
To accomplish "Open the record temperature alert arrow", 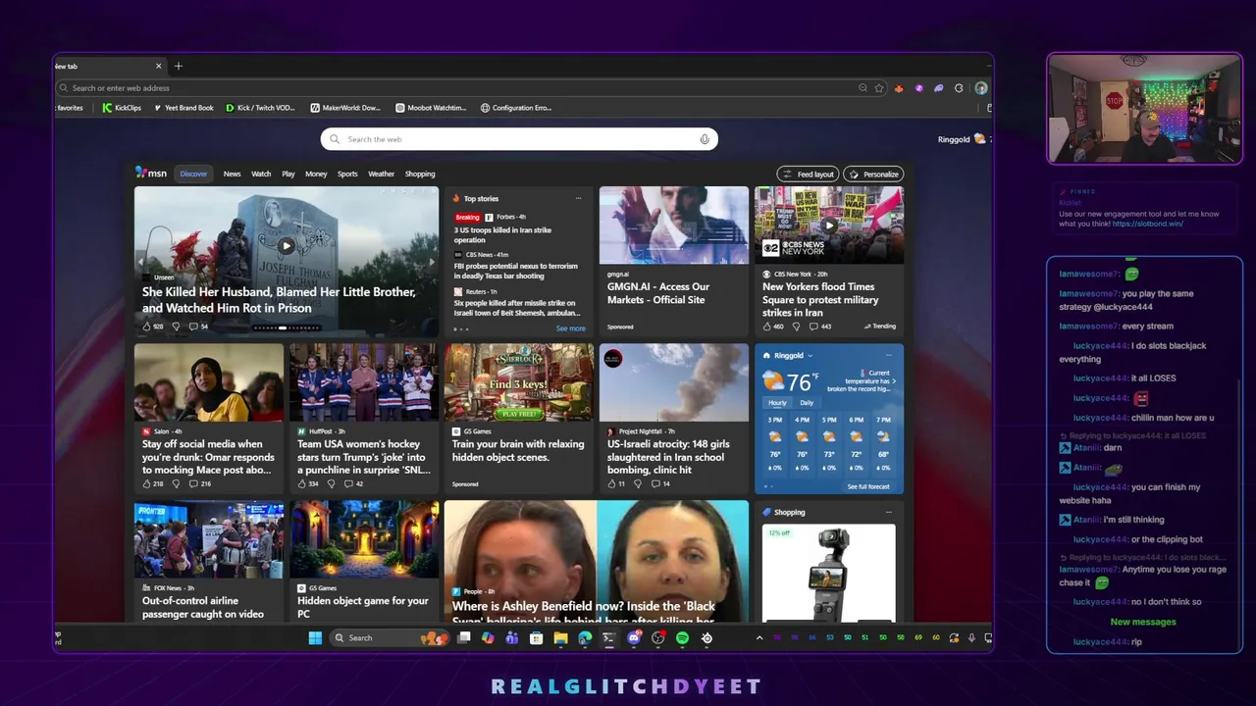I will pos(893,380).
